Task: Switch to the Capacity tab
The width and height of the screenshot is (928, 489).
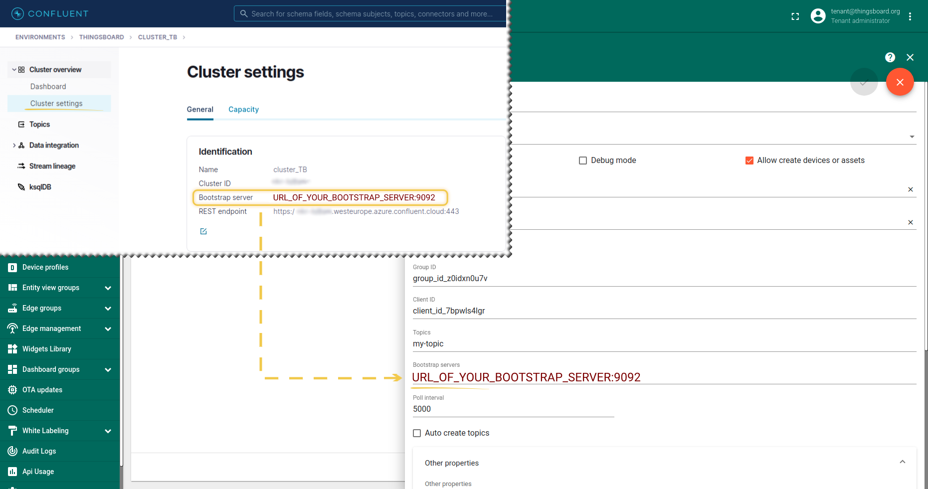Action: (243, 110)
